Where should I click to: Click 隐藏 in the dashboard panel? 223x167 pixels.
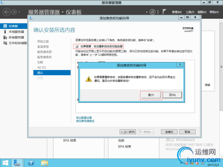207,85
